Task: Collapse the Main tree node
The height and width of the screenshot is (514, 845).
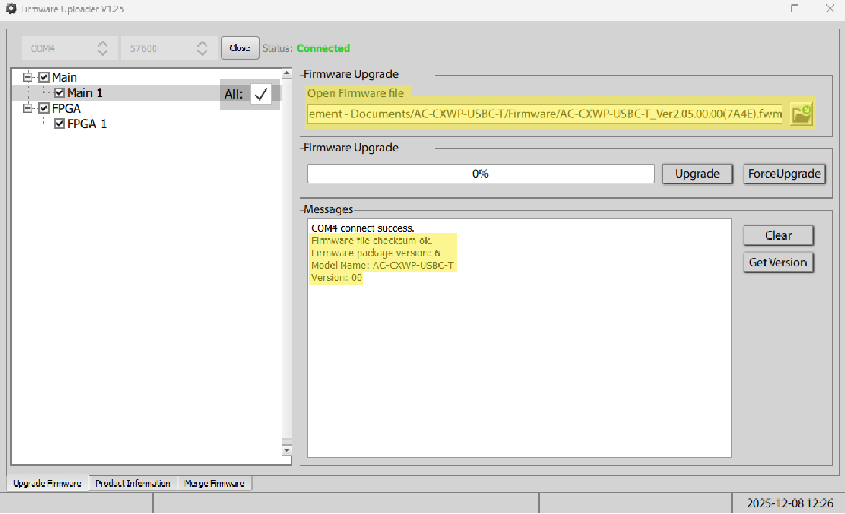Action: [28, 78]
